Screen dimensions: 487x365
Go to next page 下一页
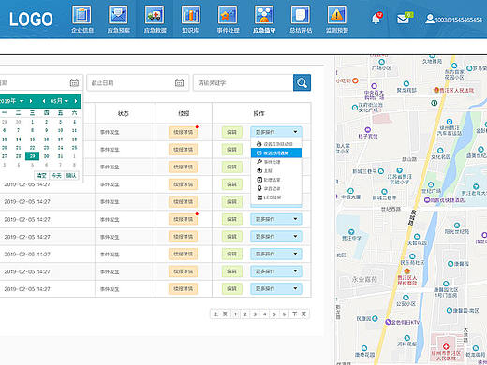[299, 314]
